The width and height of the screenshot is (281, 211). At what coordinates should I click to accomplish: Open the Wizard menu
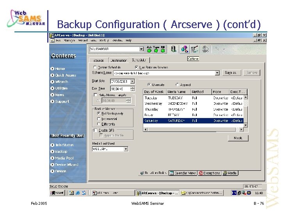coord(83,41)
